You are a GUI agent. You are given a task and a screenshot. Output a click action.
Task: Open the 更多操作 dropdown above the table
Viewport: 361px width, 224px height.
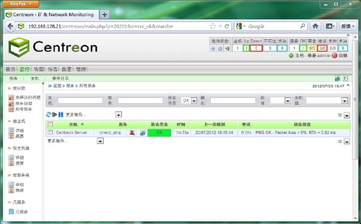tap(118, 115)
